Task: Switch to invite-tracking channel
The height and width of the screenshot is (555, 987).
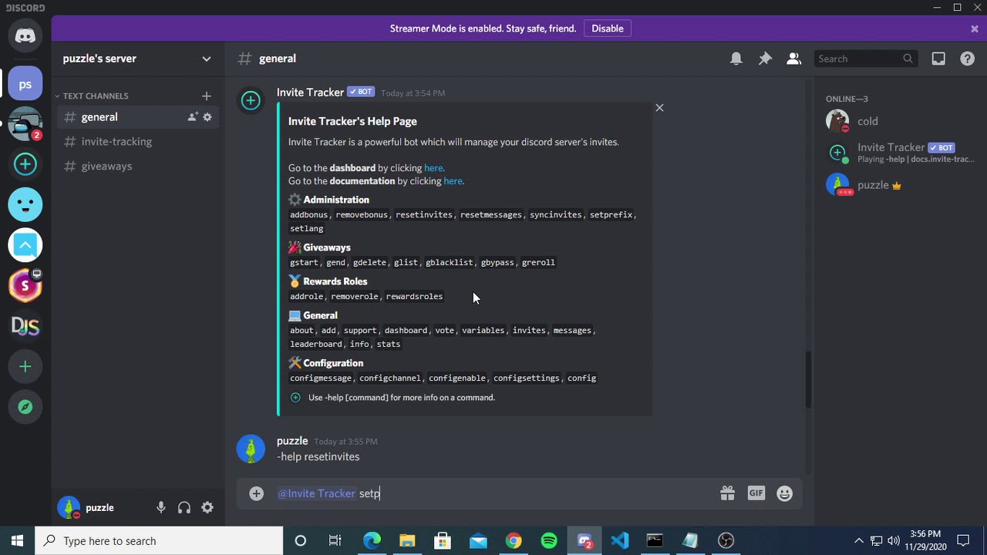Action: click(x=137, y=142)
